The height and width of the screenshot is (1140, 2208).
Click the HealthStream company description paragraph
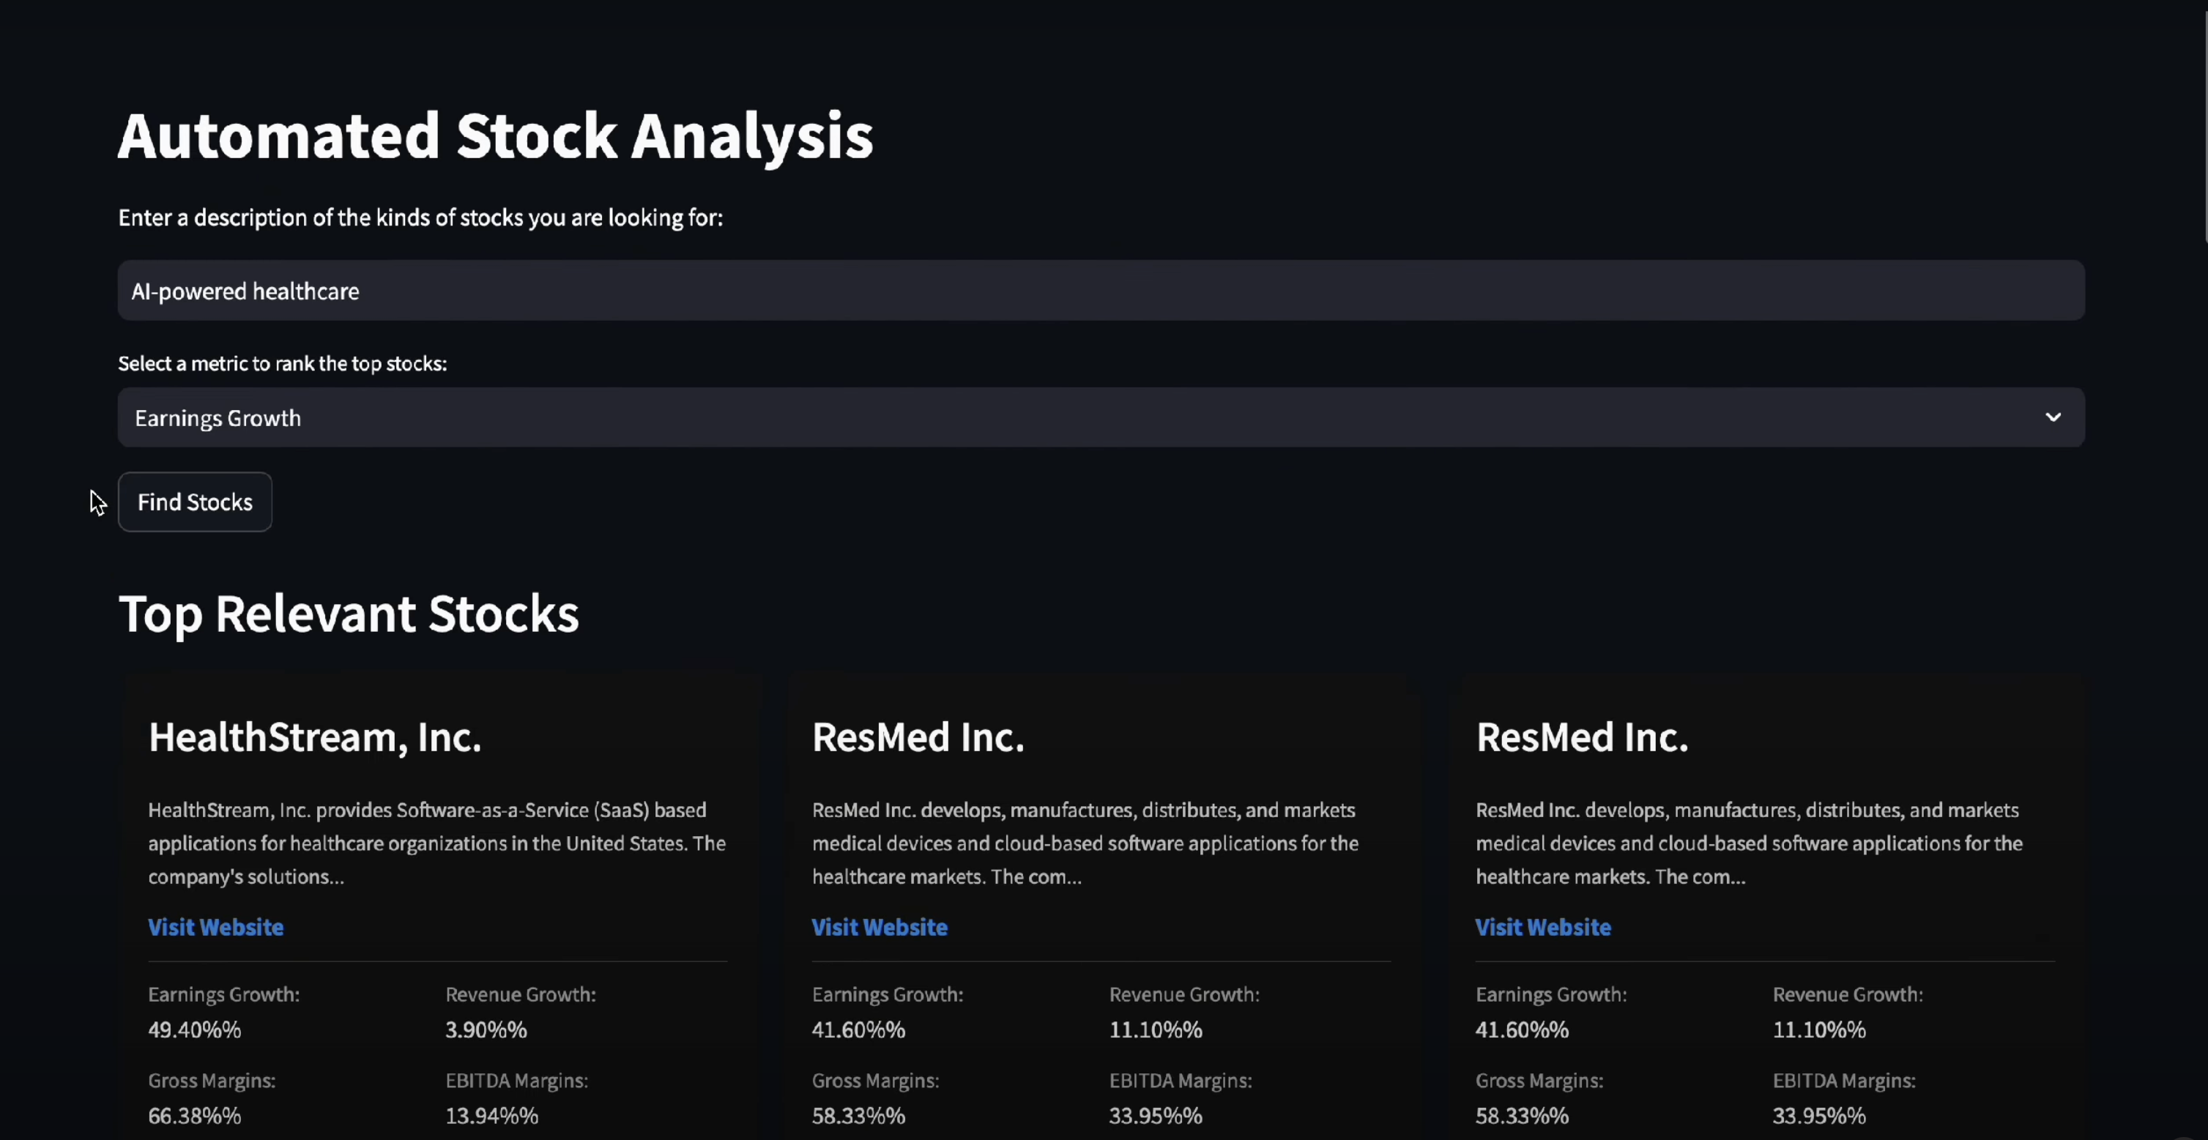pos(437,843)
